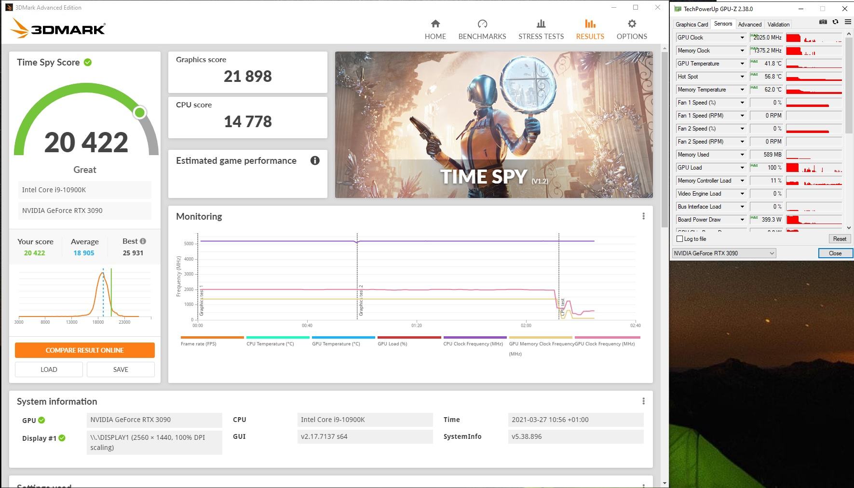Screen dimensions: 854x488
Task: Click the Board Power Draw 399.3 W reading
Action: tap(766, 220)
